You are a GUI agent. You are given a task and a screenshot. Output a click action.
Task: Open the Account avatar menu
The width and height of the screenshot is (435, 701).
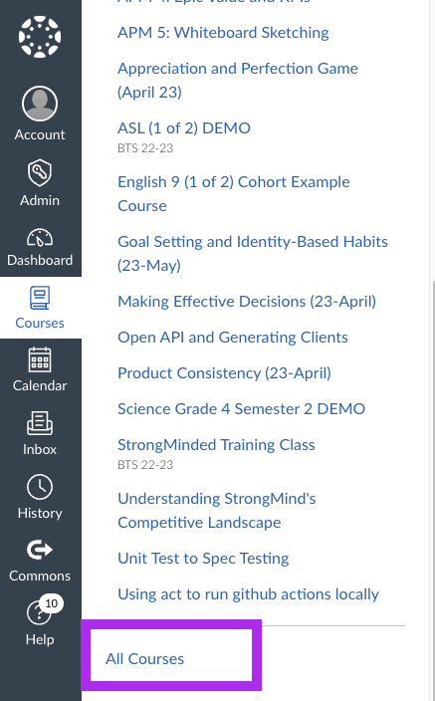tap(40, 104)
